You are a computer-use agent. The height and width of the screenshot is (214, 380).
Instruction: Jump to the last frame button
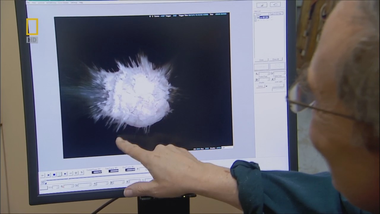(65, 174)
